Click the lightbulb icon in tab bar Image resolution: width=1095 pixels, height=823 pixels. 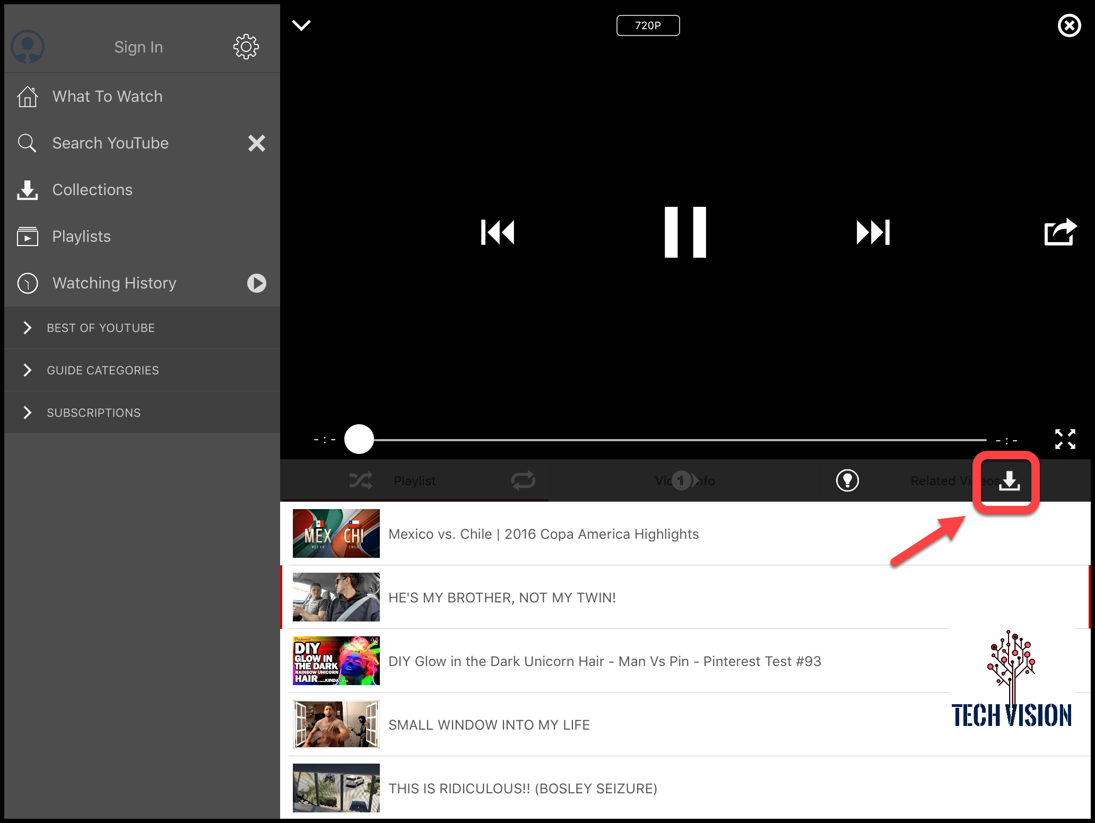847,480
